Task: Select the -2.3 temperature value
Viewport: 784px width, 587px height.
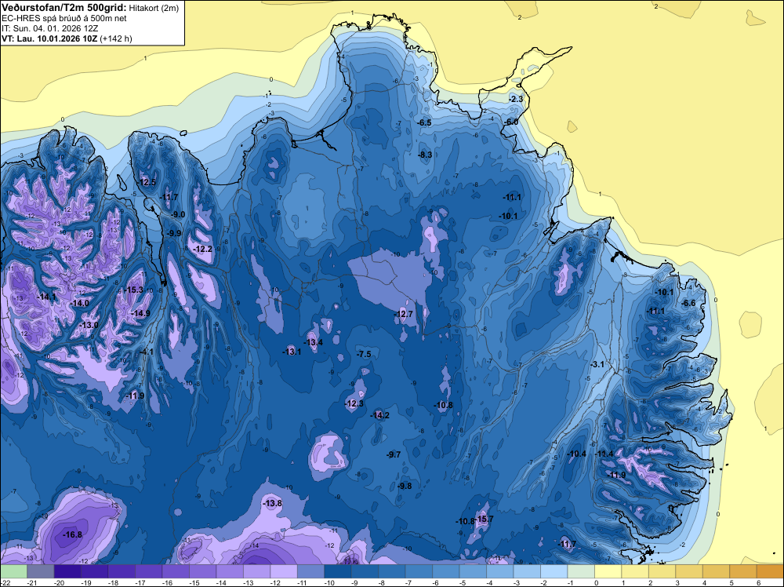Action: (x=516, y=99)
